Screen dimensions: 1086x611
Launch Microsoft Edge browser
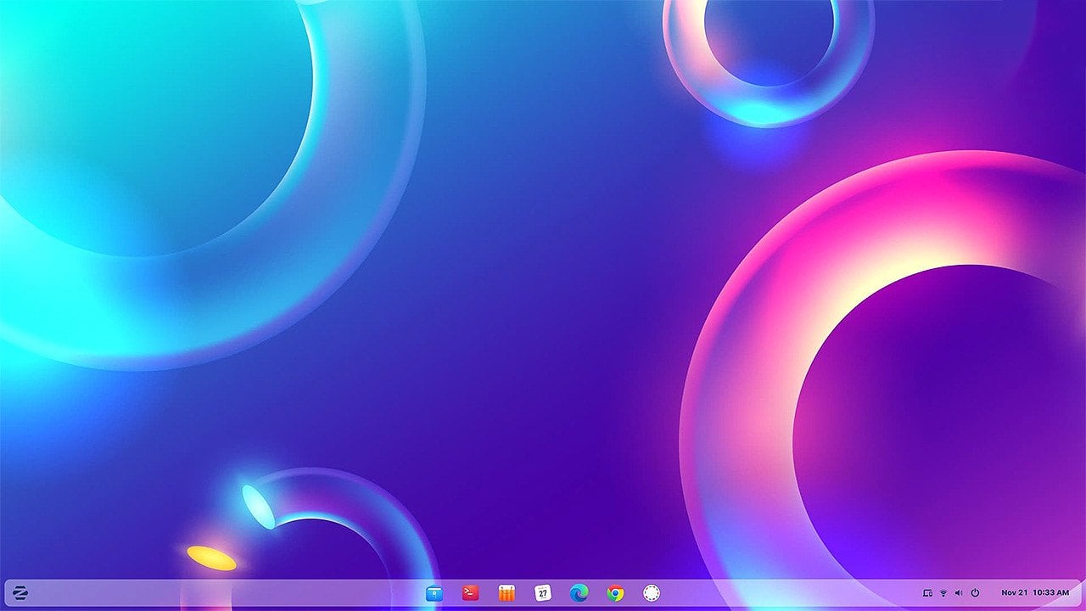coord(579,593)
